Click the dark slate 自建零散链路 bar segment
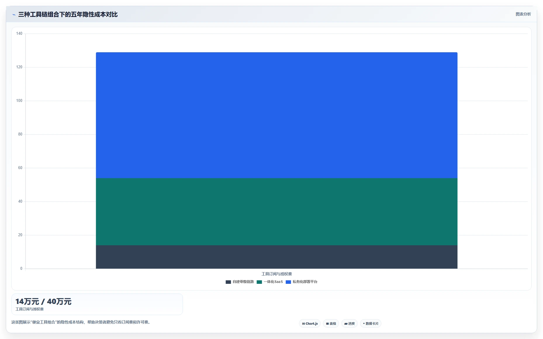Viewport: 543px width, 339px height. pyautogui.click(x=276, y=257)
